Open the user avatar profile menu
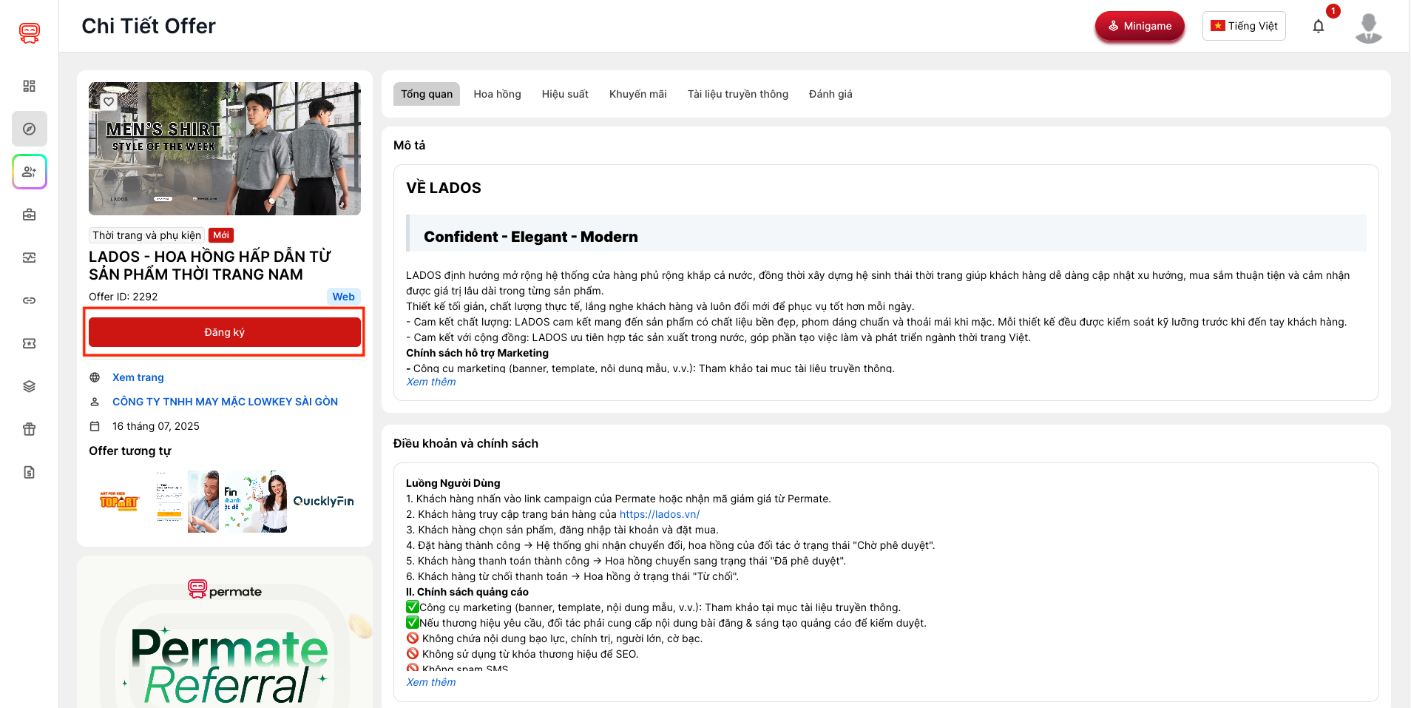This screenshot has width=1411, height=708. 1369,27
